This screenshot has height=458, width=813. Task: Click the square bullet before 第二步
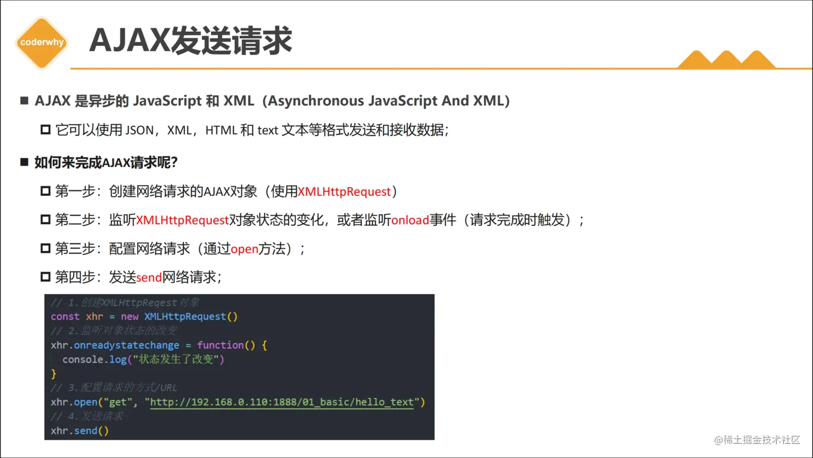point(46,220)
